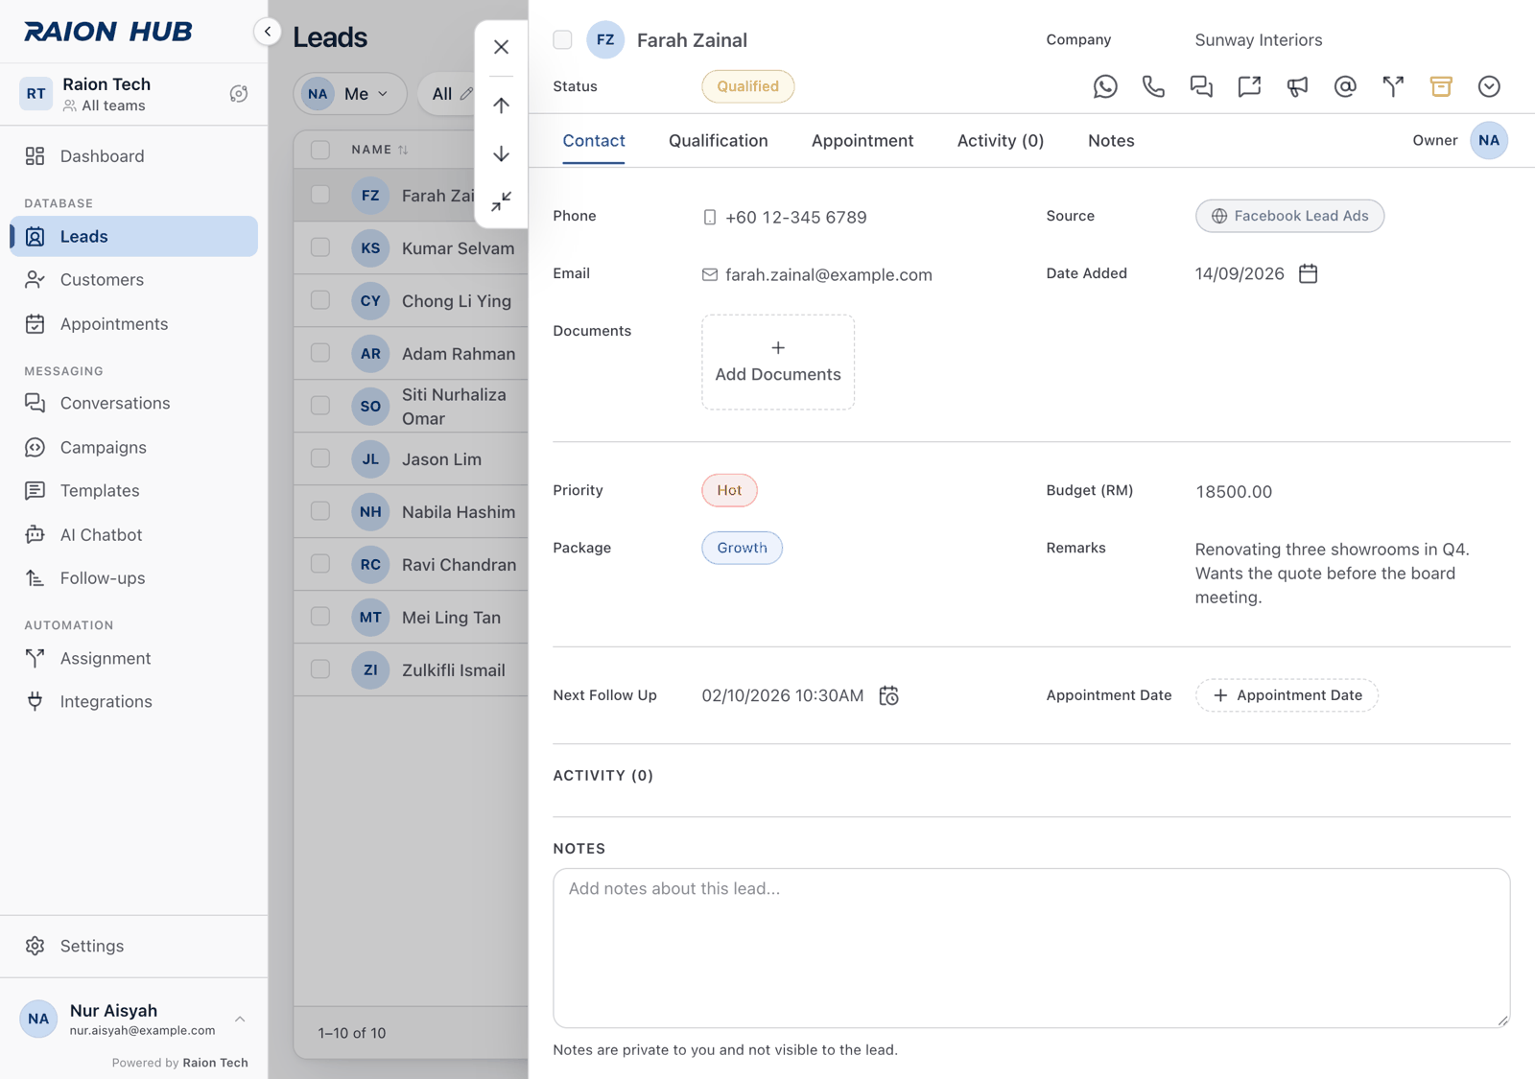The width and height of the screenshot is (1535, 1079).
Task: Collapse the sidebar with chevron button
Action: (268, 32)
